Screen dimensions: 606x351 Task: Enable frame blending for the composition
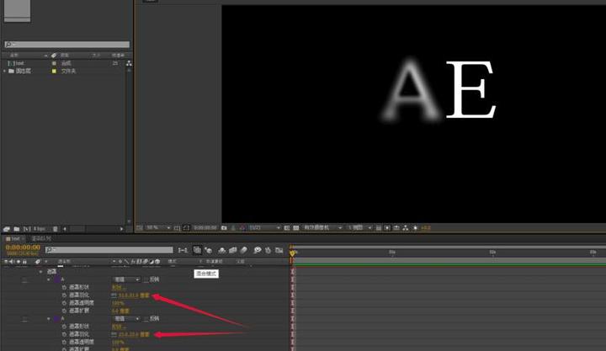232,251
